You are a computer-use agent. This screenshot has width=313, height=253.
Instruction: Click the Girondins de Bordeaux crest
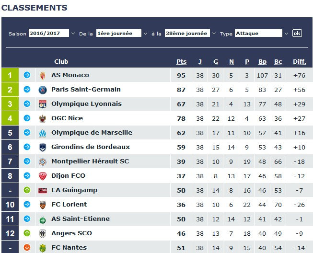click(x=43, y=147)
